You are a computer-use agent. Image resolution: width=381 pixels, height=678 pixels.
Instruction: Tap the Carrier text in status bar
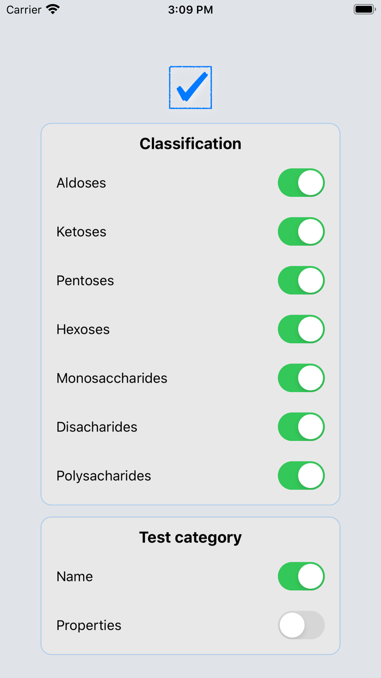(24, 10)
